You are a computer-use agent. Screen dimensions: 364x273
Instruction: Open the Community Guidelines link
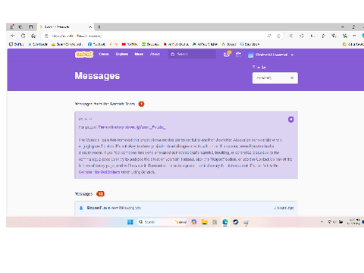[99, 172]
